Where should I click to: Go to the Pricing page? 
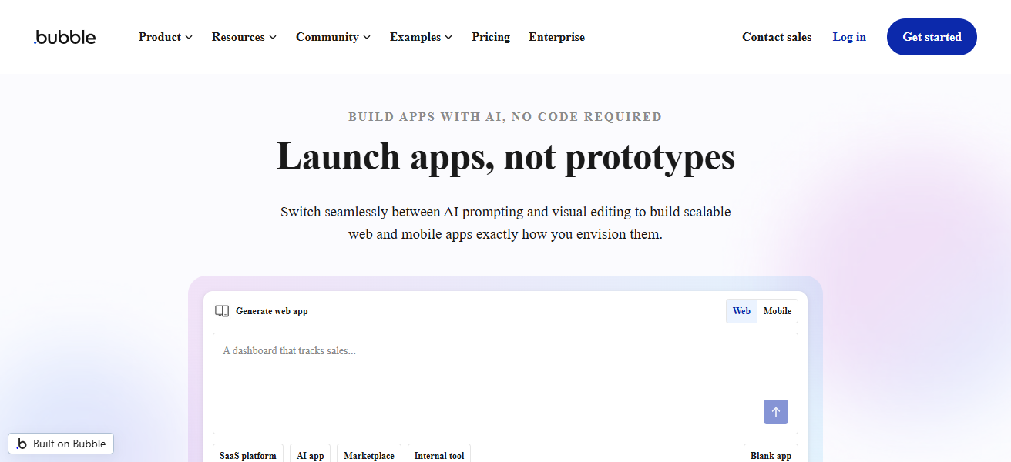491,37
